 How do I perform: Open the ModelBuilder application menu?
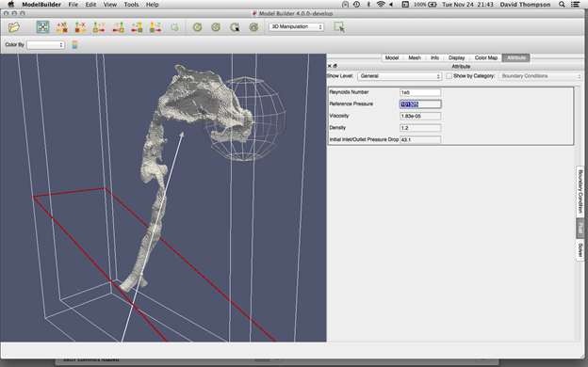(41, 5)
